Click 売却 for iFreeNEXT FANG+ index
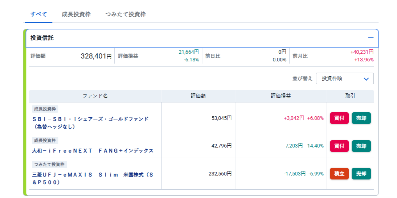397x198 pixels. point(361,146)
